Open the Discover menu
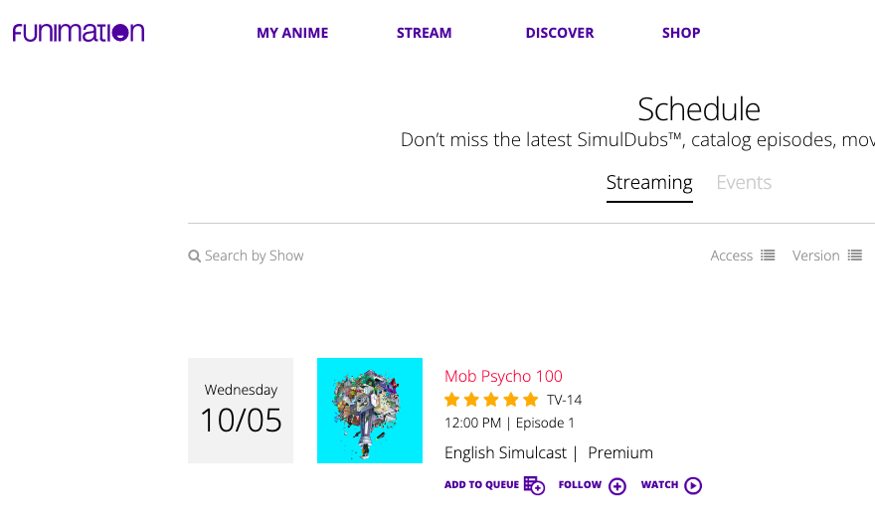The width and height of the screenshot is (875, 518). (560, 33)
